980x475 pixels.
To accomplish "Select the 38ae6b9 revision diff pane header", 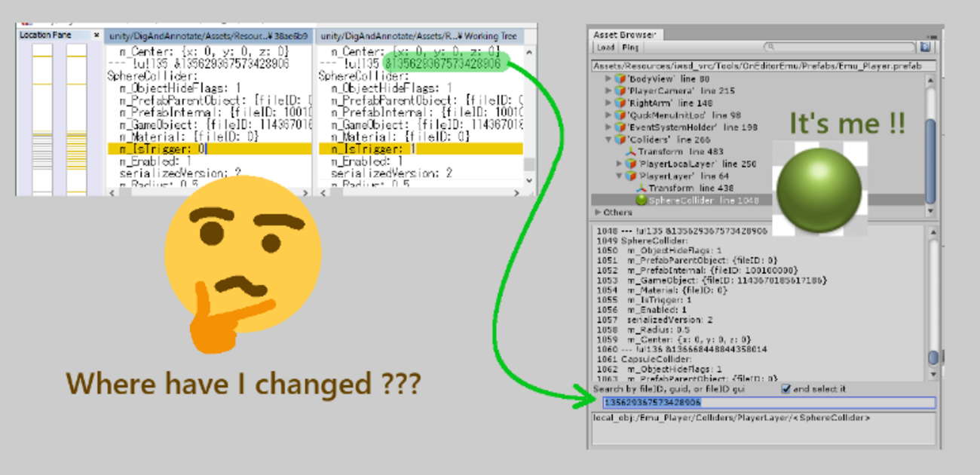I will pos(208,36).
